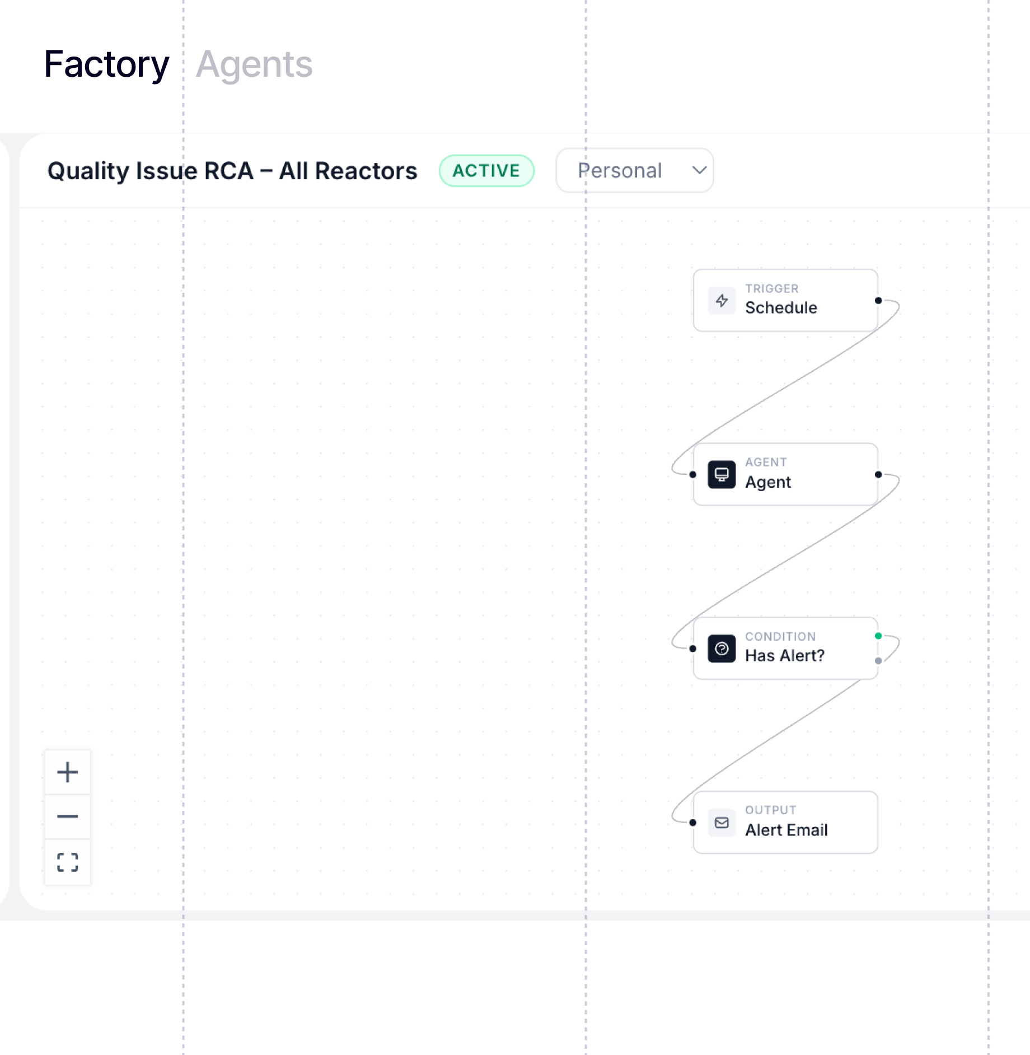Viewport: 1030px width, 1055px height.
Task: Click the Schedule node output connector dot
Action: pyautogui.click(x=878, y=301)
